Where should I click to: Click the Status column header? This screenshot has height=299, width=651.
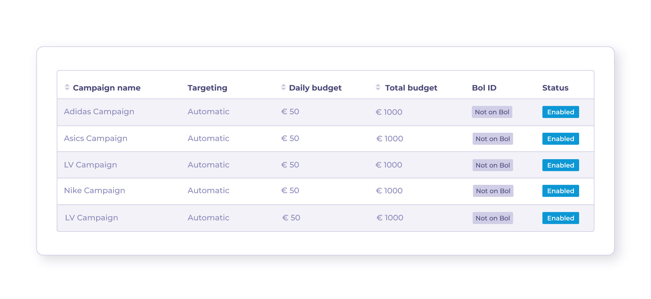point(555,88)
